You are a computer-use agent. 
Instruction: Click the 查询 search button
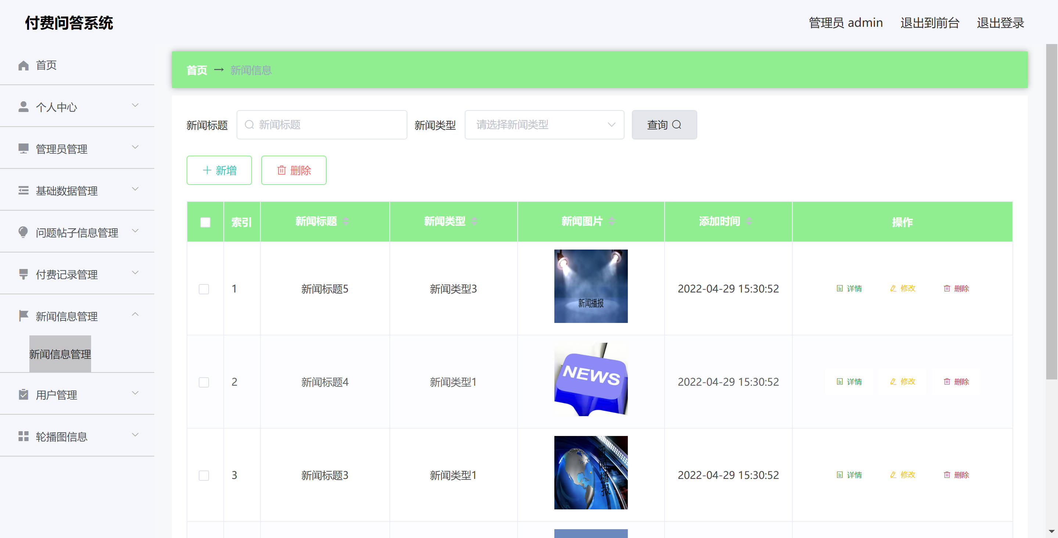(x=664, y=125)
